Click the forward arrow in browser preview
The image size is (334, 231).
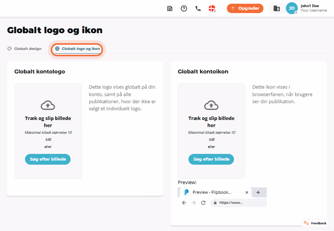click(x=194, y=203)
